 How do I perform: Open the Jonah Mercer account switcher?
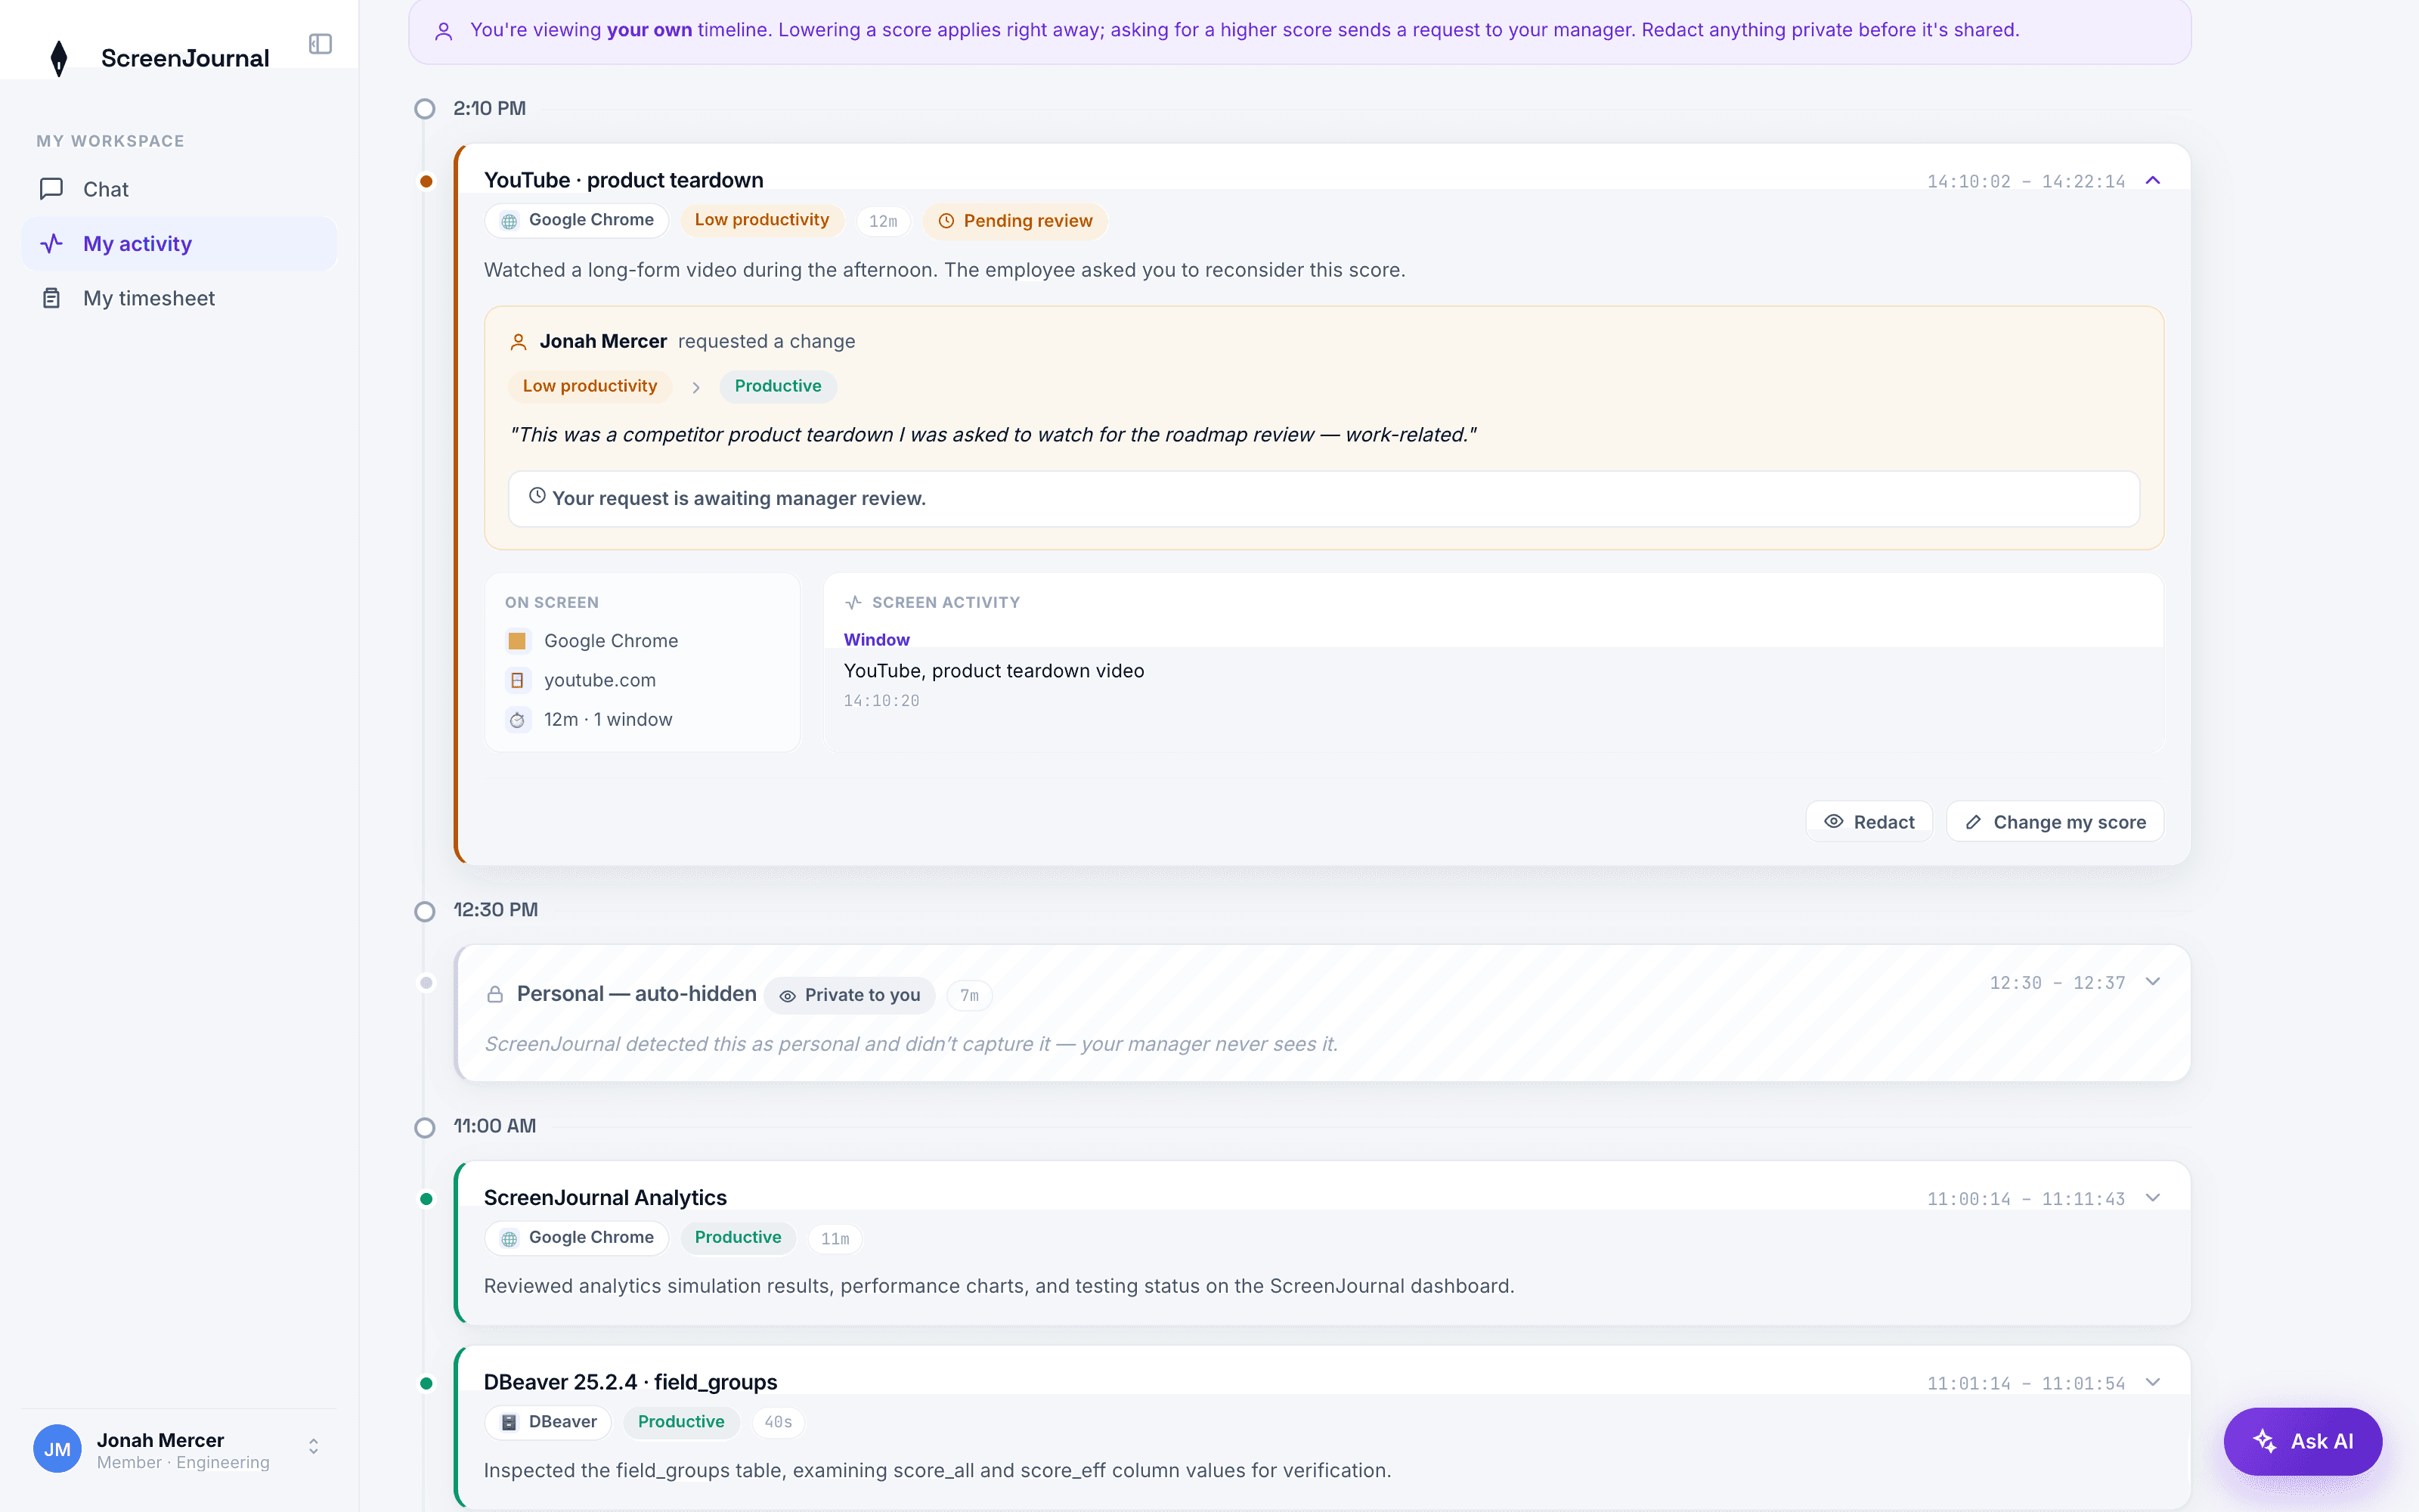313,1447
